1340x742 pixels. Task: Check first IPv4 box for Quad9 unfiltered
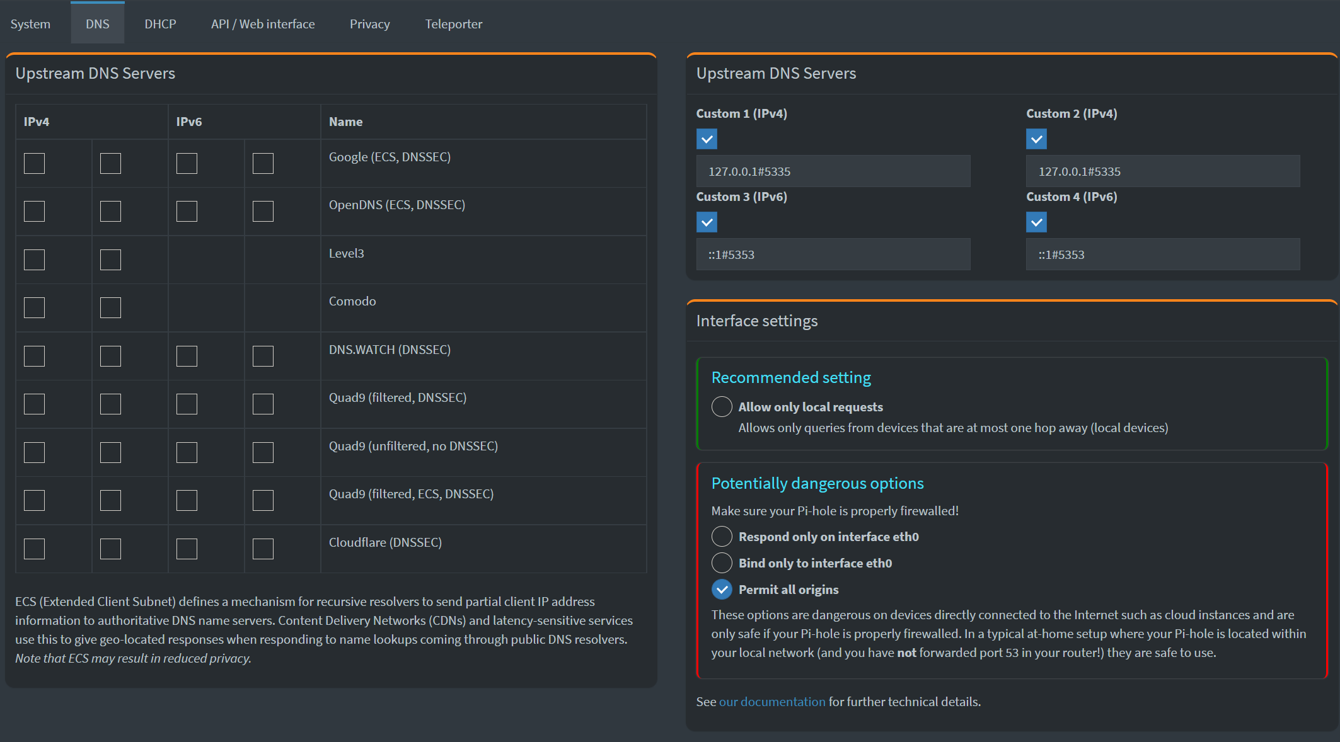pos(34,452)
